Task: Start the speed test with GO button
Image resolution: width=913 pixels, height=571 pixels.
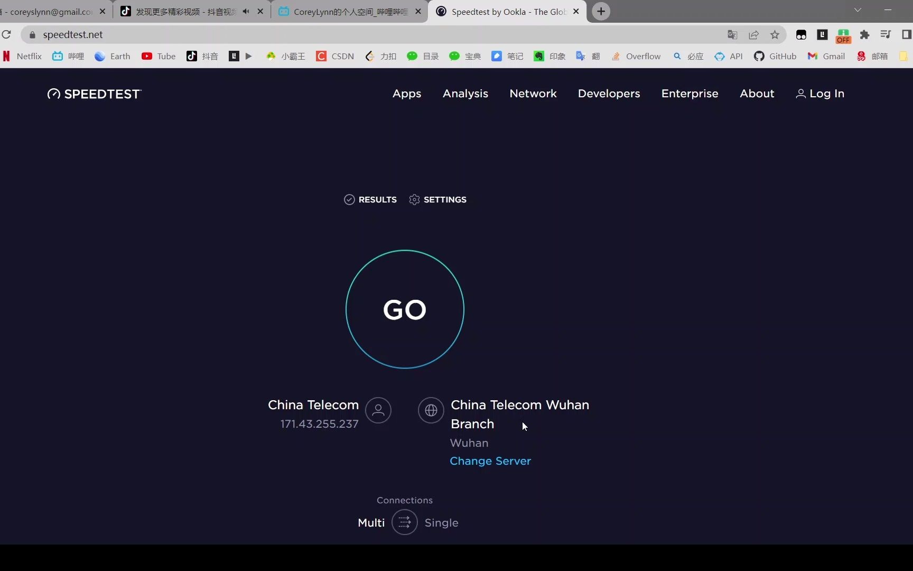Action: (x=405, y=309)
